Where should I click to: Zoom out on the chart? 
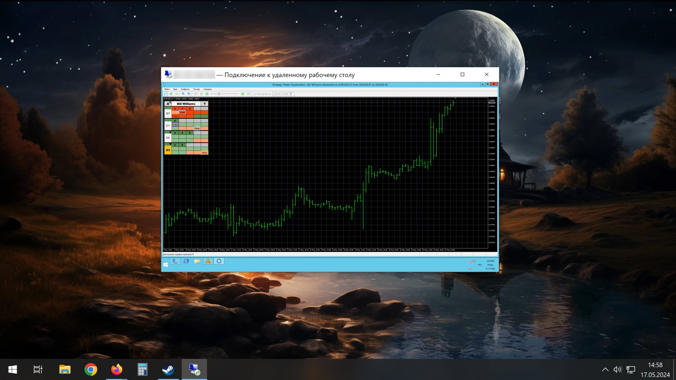(189, 94)
